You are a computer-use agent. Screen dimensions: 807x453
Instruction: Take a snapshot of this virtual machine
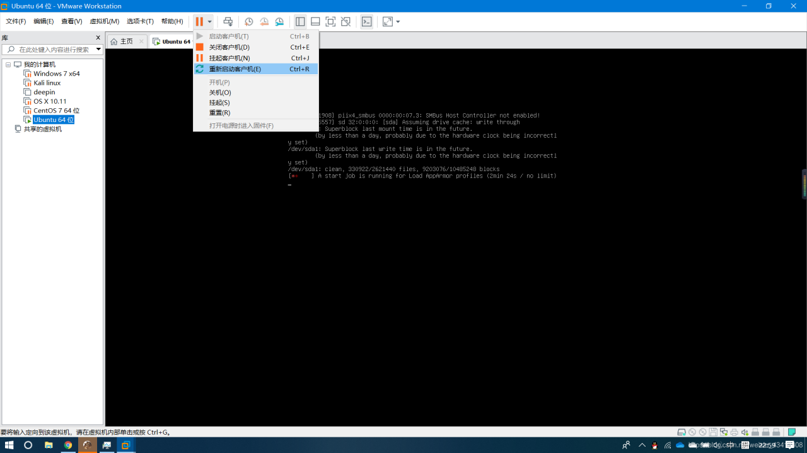coord(249,21)
